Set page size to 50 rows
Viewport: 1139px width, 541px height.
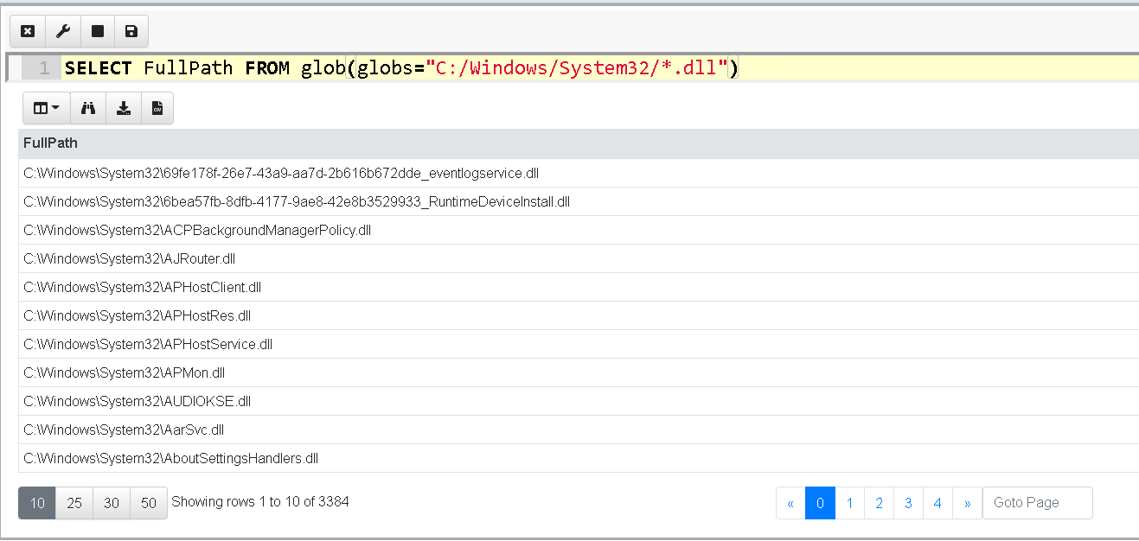[x=149, y=503]
